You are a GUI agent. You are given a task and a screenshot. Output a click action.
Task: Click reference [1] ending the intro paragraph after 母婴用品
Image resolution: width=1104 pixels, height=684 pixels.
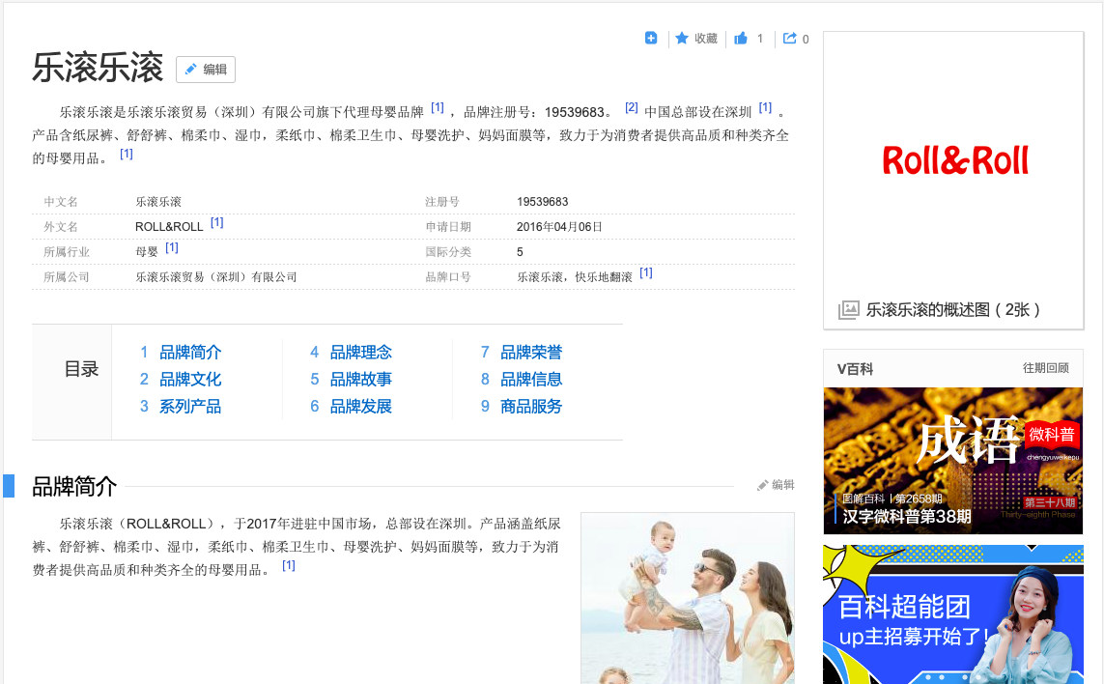(x=126, y=155)
